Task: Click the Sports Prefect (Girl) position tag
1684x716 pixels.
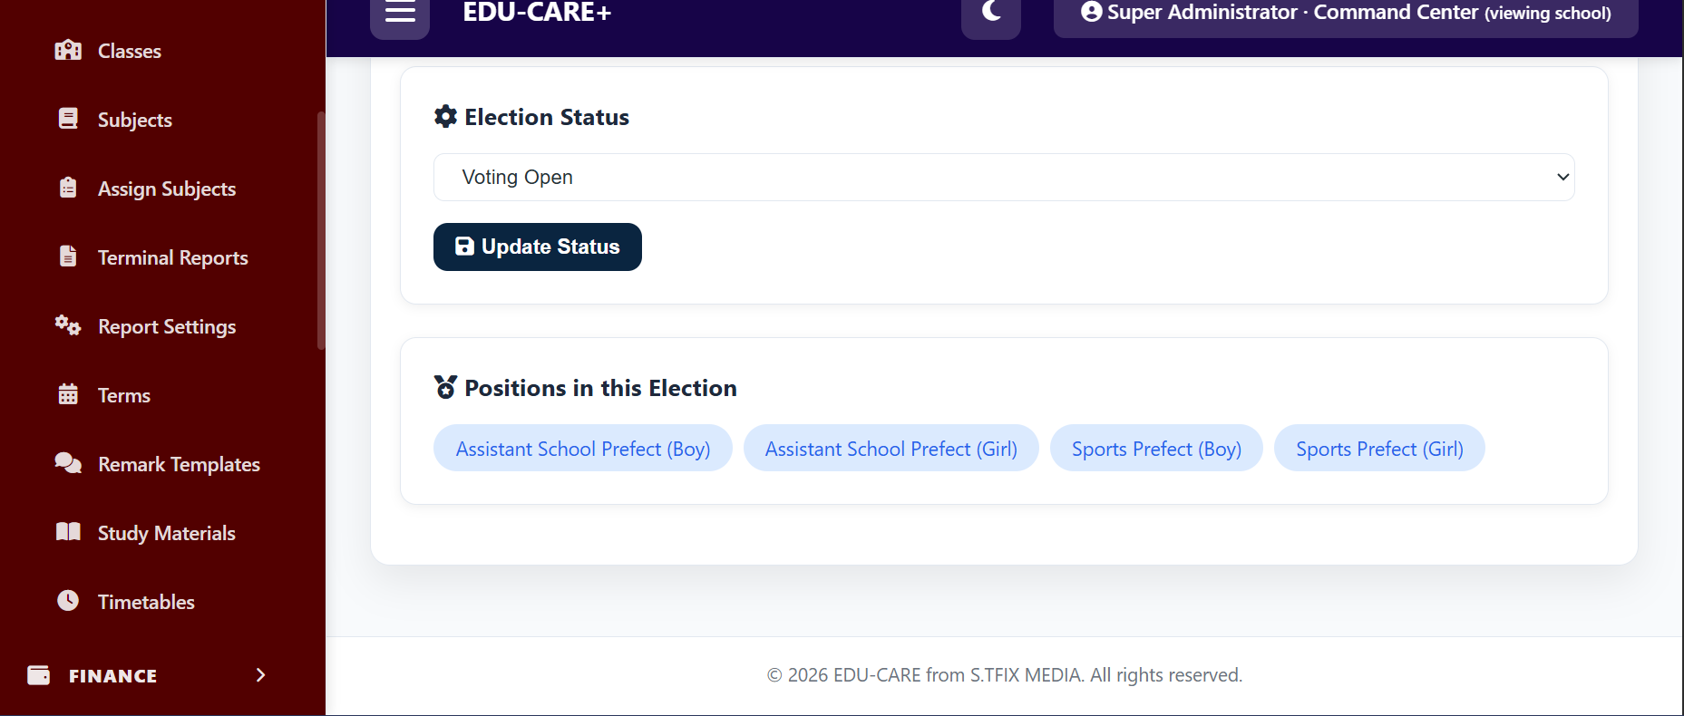Action: tap(1379, 449)
